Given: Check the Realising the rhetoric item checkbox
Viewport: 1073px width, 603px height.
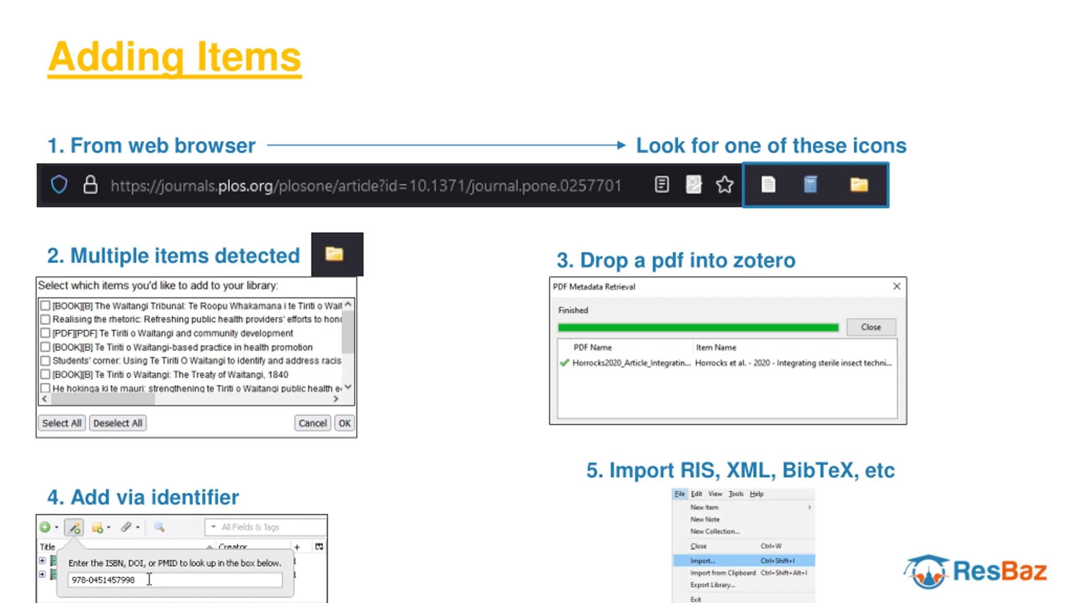Looking at the screenshot, I should pos(45,320).
